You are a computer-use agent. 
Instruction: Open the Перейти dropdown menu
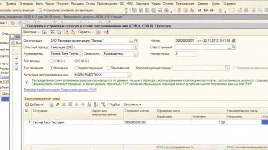coord(85,32)
